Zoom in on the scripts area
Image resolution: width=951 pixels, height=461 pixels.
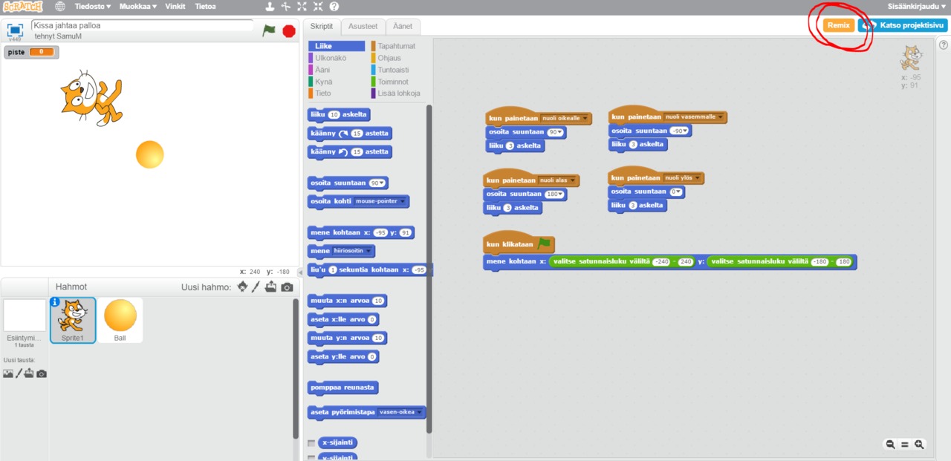(919, 444)
